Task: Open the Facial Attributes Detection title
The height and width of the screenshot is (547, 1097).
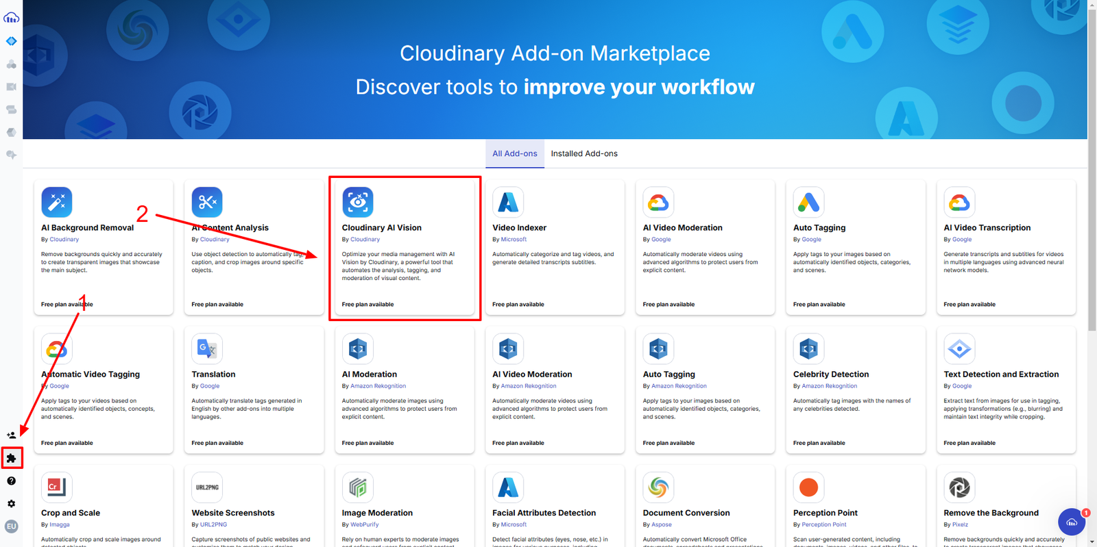Action: [x=544, y=513]
